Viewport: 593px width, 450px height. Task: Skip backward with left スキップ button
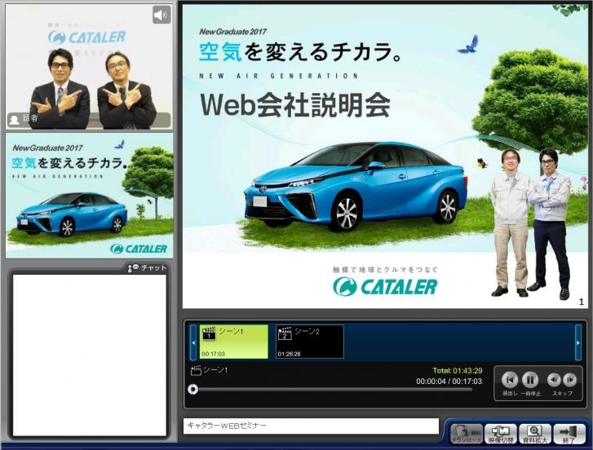click(x=554, y=380)
